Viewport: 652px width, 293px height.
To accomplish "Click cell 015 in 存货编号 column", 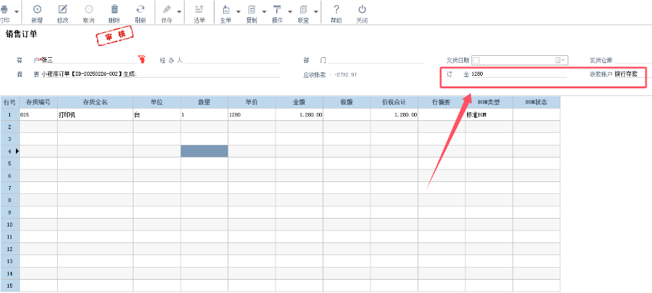I will pos(39,114).
